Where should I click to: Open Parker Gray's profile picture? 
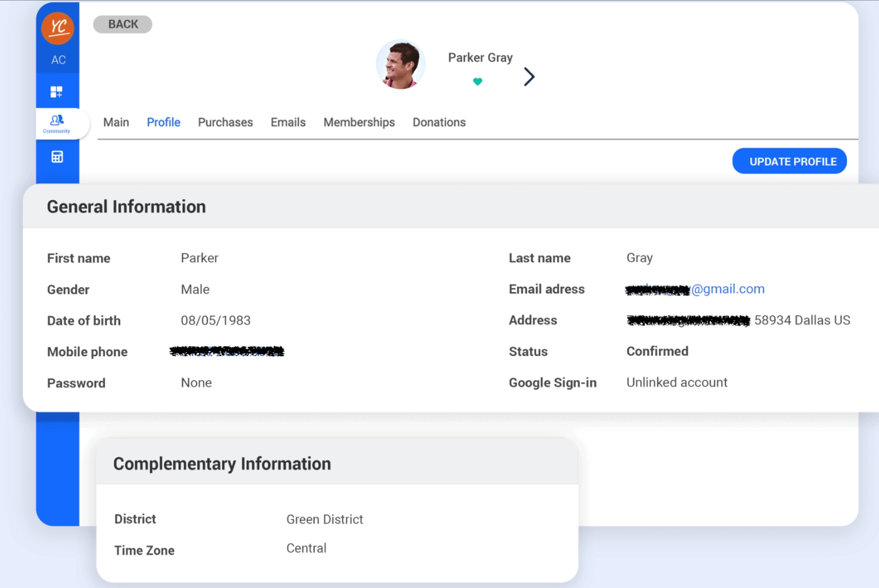pyautogui.click(x=400, y=64)
